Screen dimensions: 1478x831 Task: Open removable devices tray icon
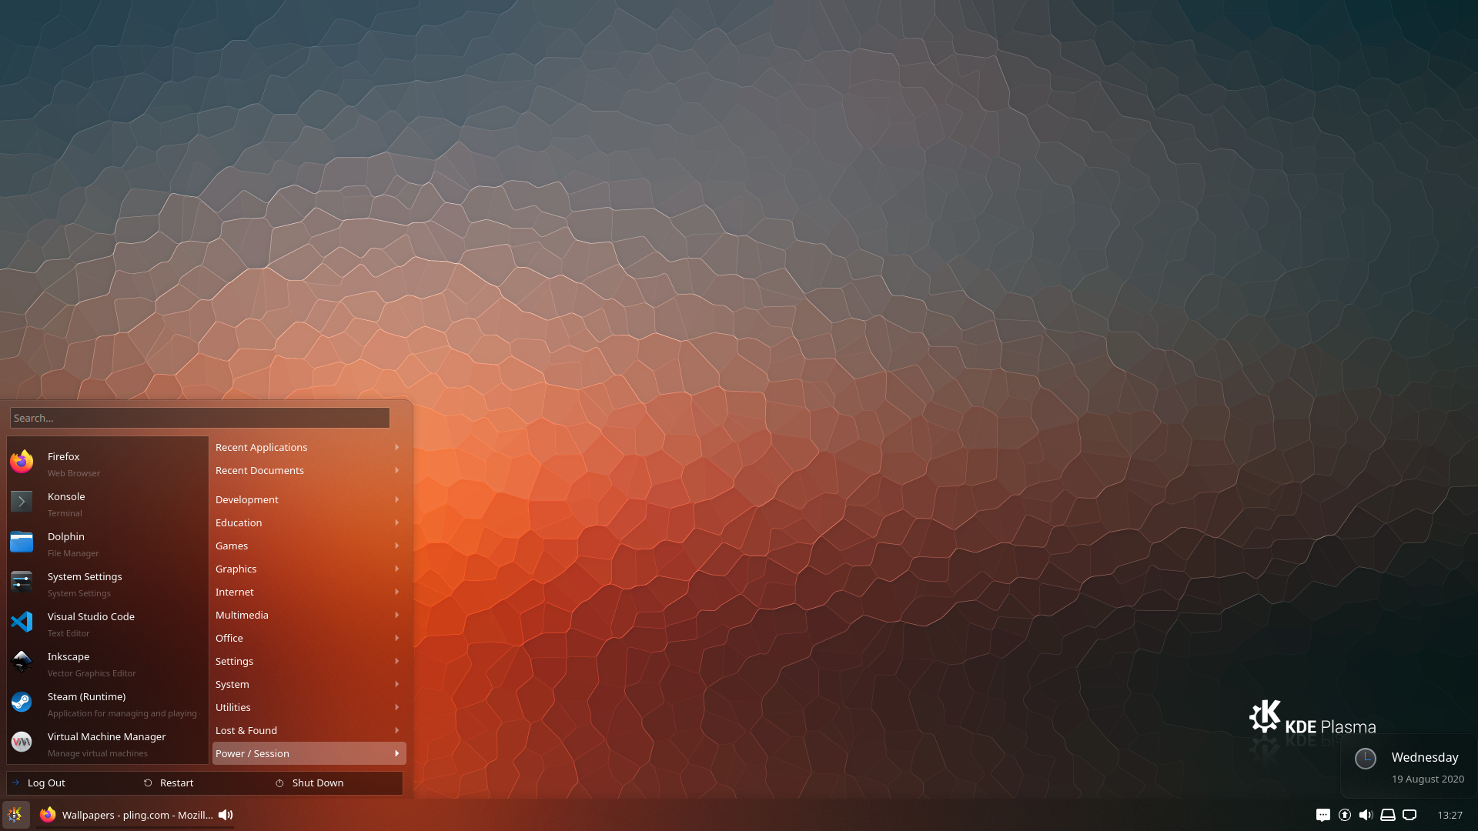click(1388, 815)
